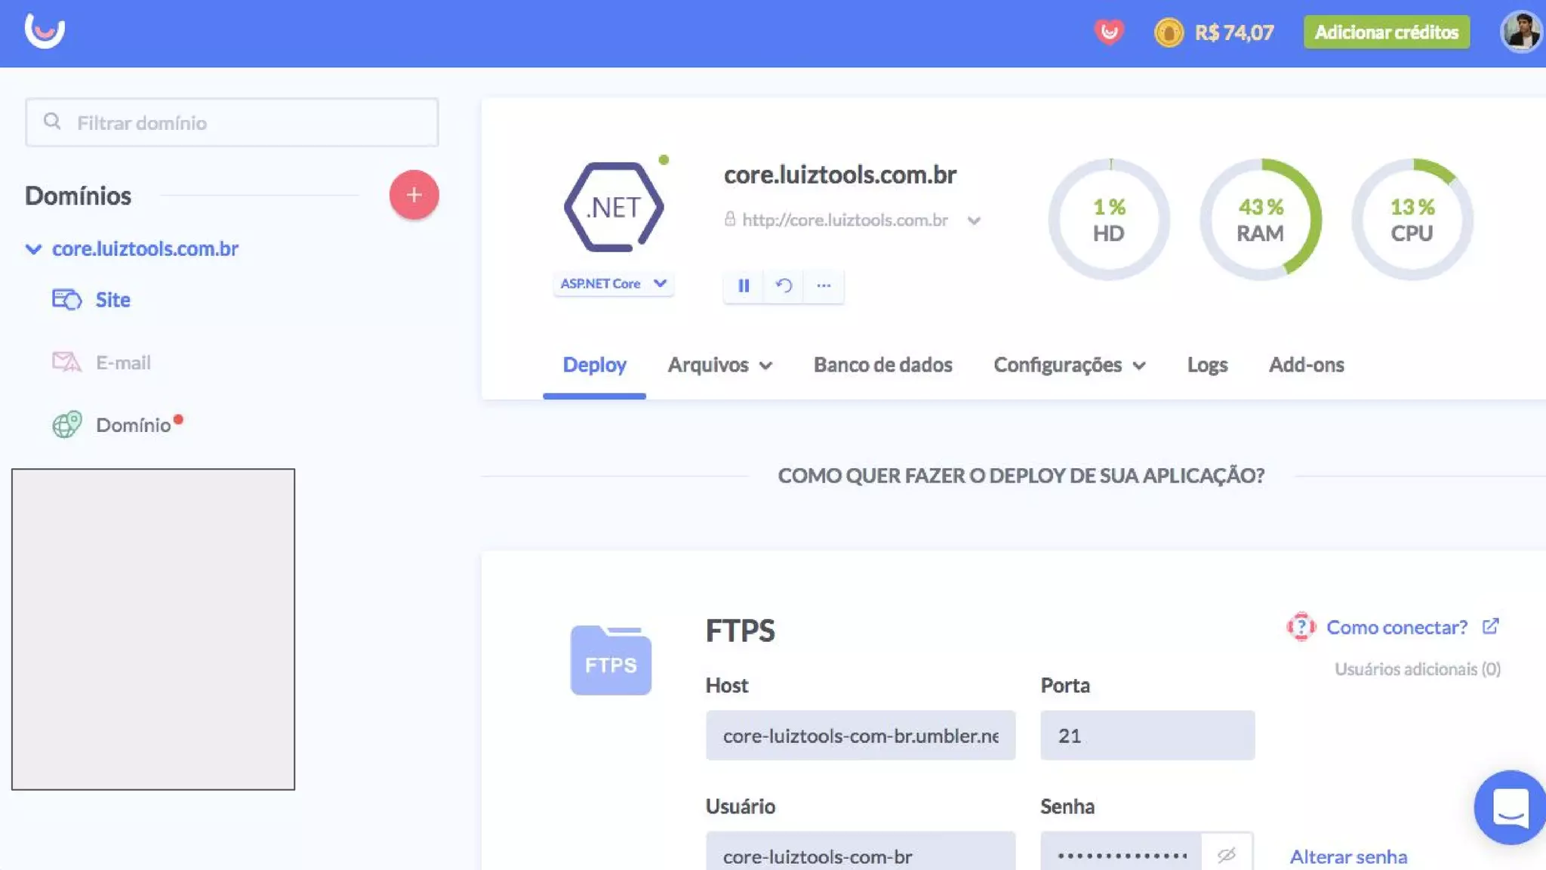Open the chat support bubble
This screenshot has height=870, width=1546.
tap(1510, 807)
